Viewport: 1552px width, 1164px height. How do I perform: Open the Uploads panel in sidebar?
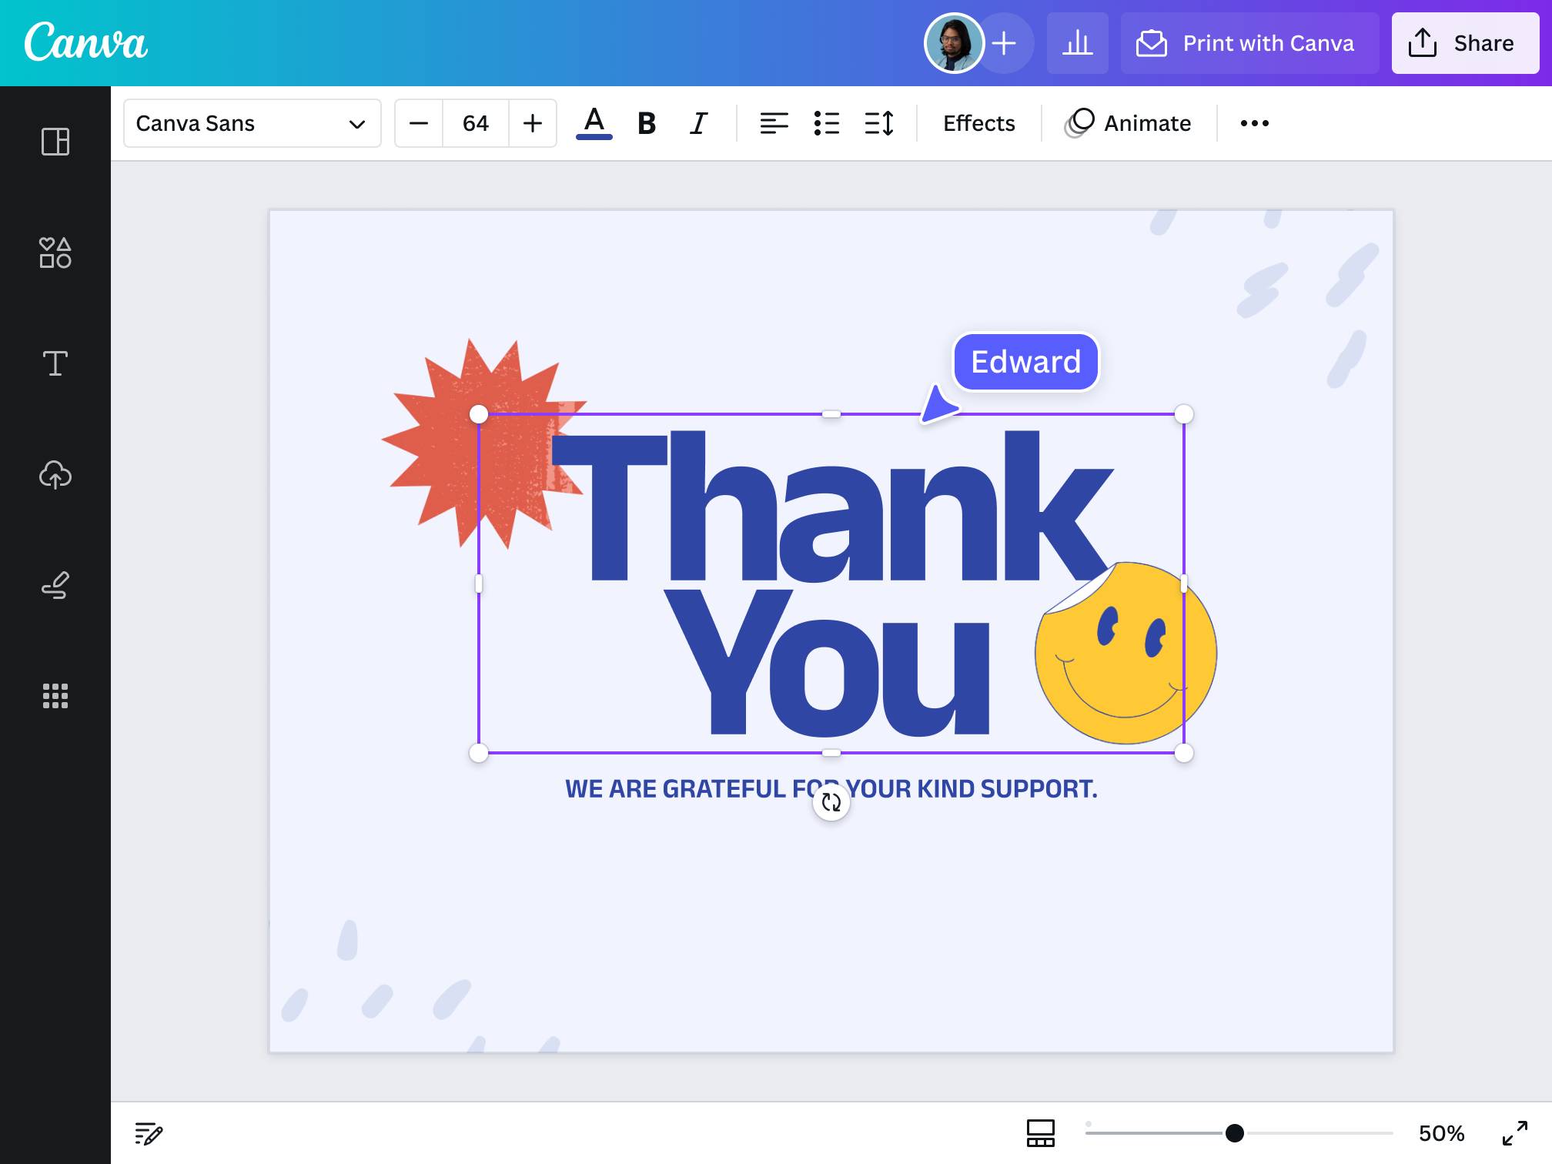pyautogui.click(x=55, y=475)
